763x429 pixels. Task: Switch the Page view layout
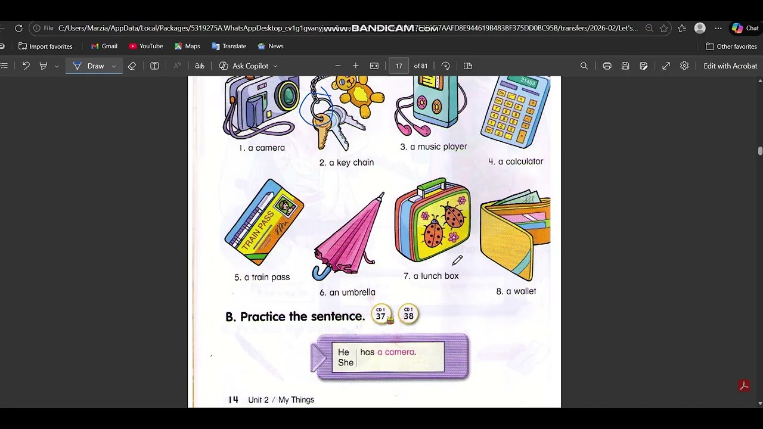coord(468,66)
